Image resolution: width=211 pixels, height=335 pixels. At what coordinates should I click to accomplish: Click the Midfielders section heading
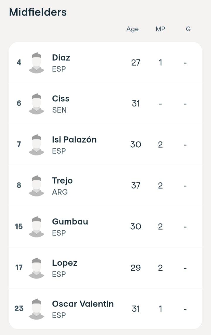point(38,12)
